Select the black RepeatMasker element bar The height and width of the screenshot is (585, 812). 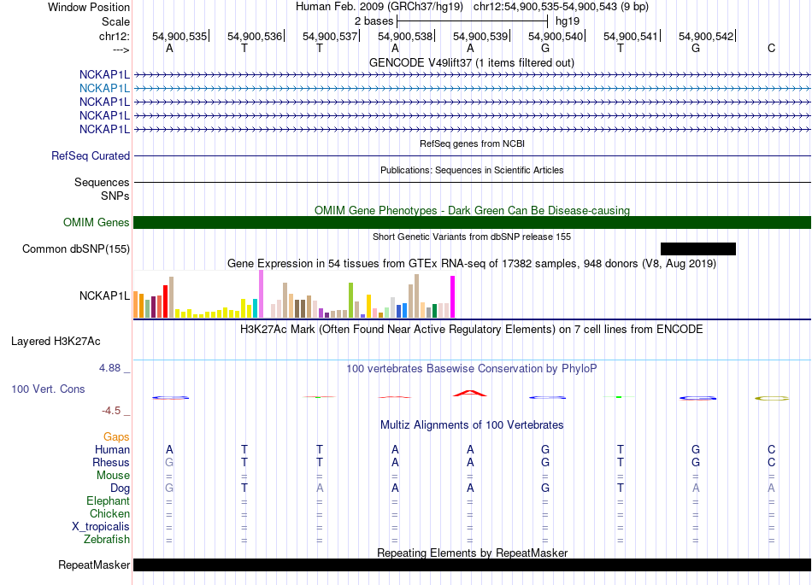472,565
